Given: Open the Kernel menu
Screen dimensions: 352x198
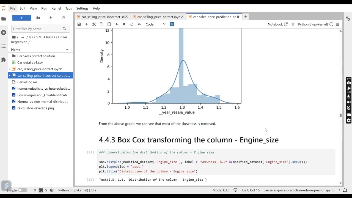Looking at the screenshot, I should (56, 8).
